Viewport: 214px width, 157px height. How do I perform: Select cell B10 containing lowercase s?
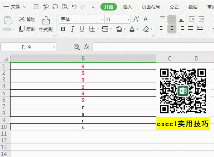pyautogui.click(x=83, y=127)
